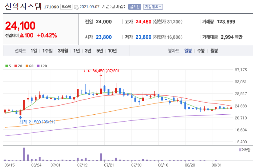Click the 고가 value 24,450

click(x=143, y=22)
